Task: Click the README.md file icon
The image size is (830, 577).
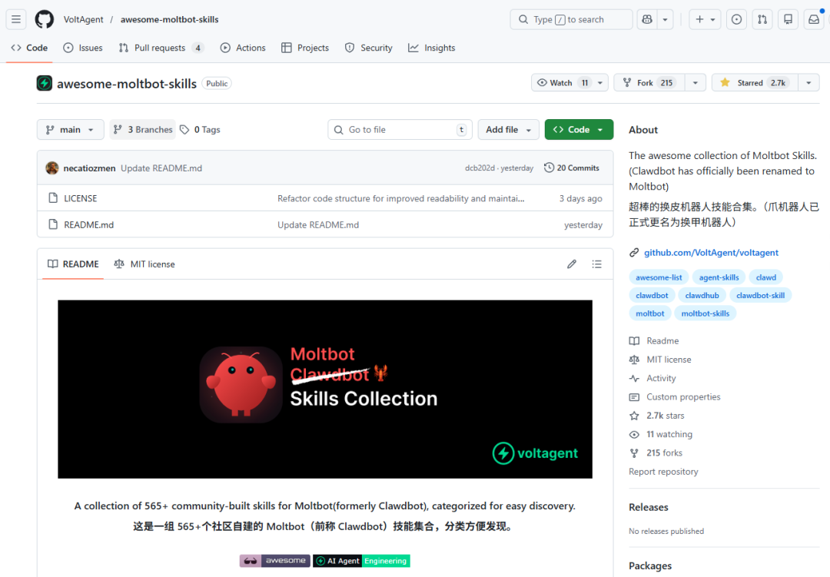Action: coord(53,224)
